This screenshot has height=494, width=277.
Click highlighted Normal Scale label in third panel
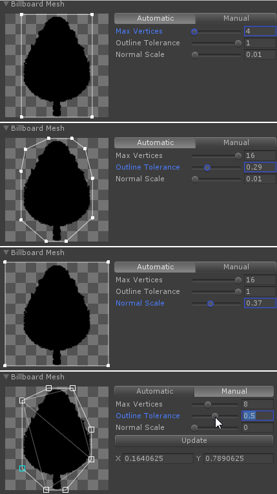tap(140, 303)
